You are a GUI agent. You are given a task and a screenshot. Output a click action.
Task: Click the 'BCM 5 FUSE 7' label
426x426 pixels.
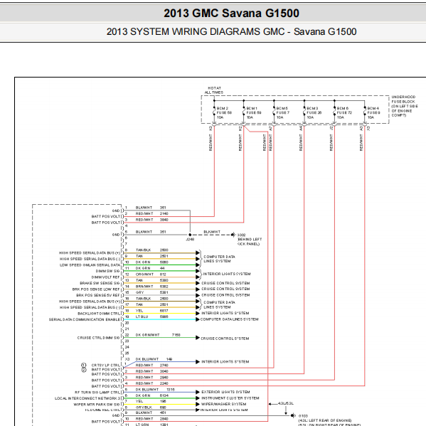coord(282,110)
